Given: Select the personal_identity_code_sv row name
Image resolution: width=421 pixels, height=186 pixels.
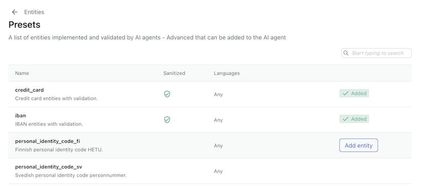Looking at the screenshot, I should coord(49,167).
